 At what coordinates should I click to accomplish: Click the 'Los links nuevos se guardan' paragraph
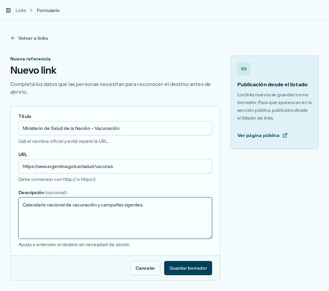pos(275,106)
